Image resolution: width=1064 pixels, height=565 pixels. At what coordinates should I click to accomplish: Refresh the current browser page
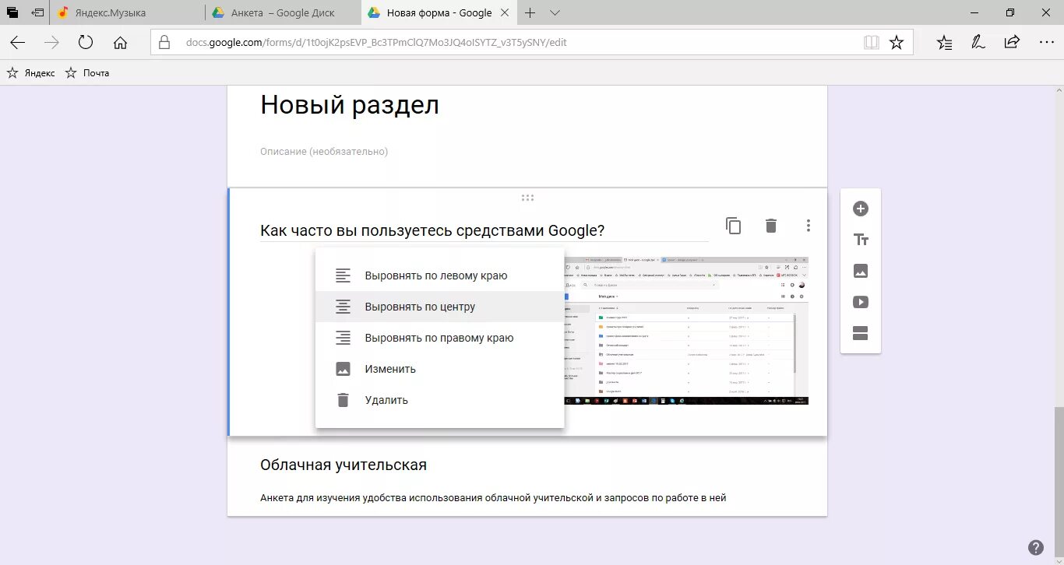tap(86, 43)
